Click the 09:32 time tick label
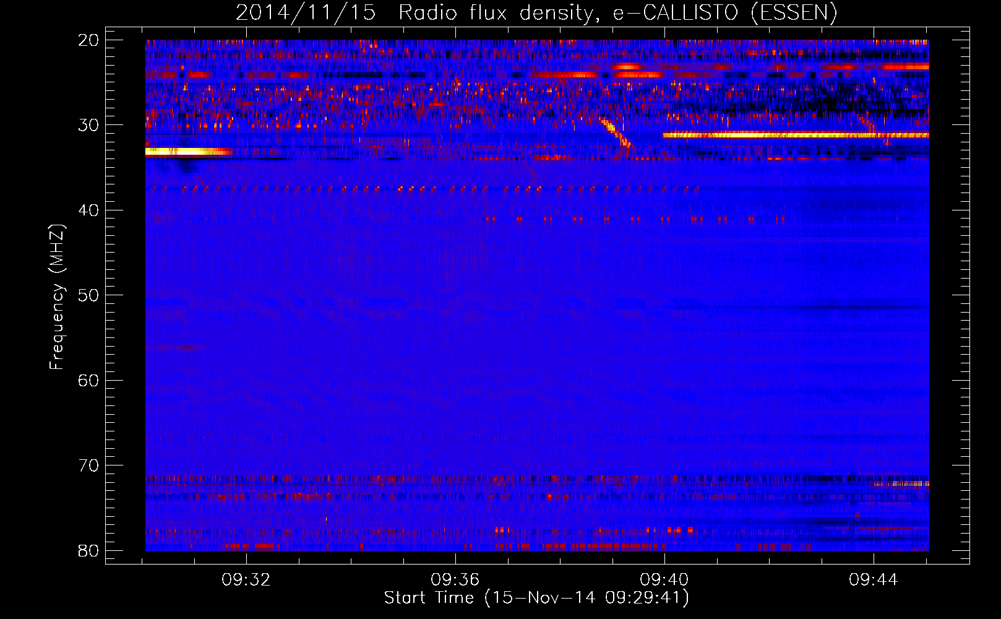Viewport: 1001px width, 619px height. 246,580
